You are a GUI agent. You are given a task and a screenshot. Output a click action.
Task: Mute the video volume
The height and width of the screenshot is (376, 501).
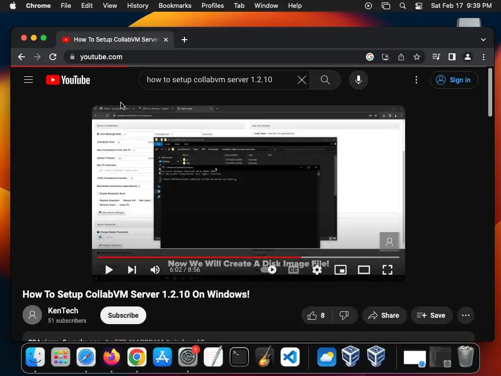155,270
